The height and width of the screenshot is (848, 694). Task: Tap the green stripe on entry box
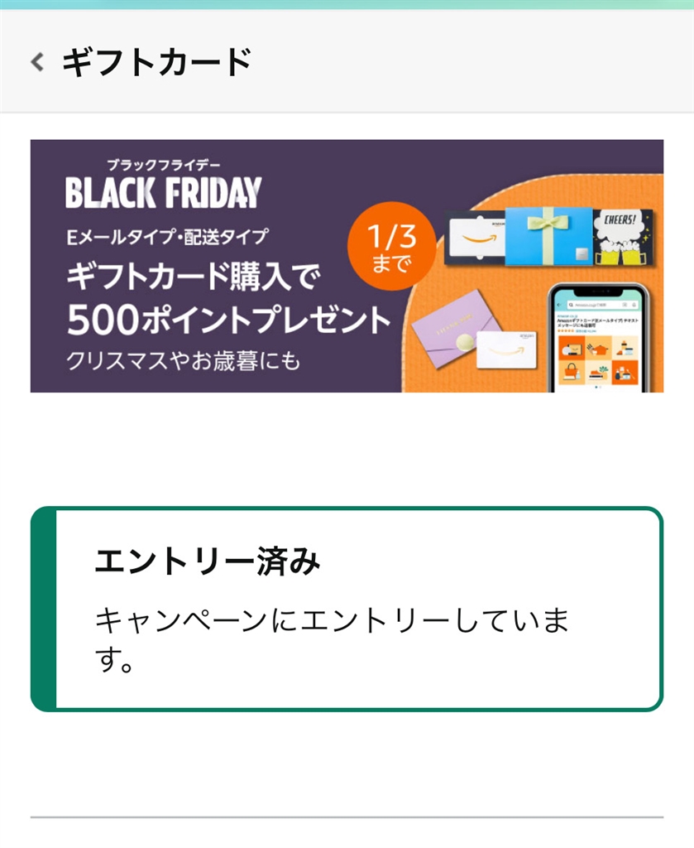click(43, 609)
